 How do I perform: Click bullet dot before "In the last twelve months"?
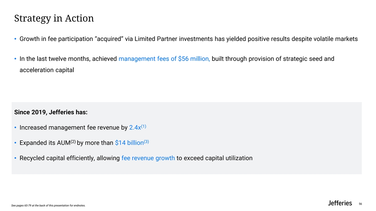15,59
